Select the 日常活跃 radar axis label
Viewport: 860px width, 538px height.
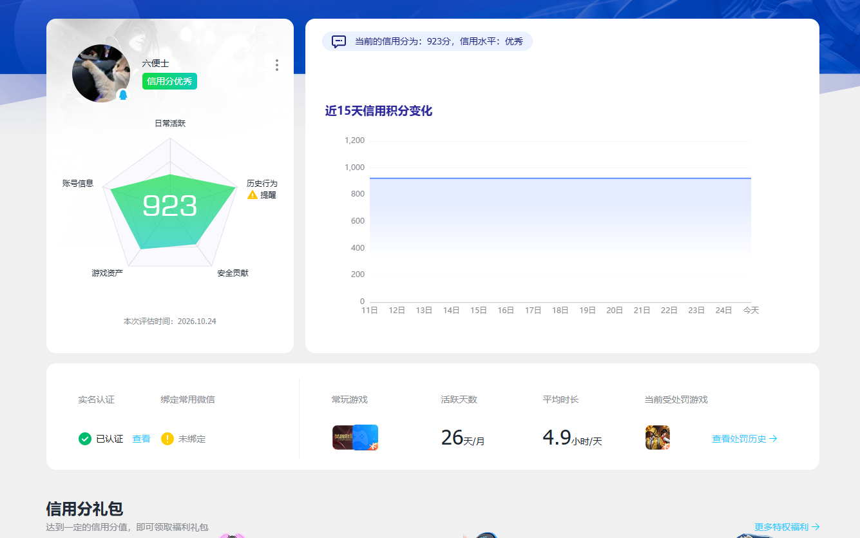(x=170, y=123)
